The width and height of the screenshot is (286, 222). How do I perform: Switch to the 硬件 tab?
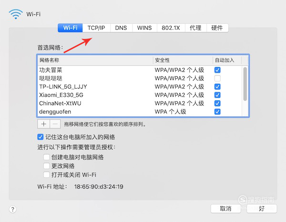point(217,28)
